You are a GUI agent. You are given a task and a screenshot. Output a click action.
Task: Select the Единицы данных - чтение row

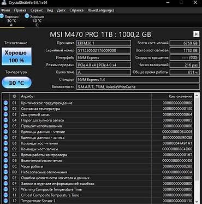click(x=98, y=132)
